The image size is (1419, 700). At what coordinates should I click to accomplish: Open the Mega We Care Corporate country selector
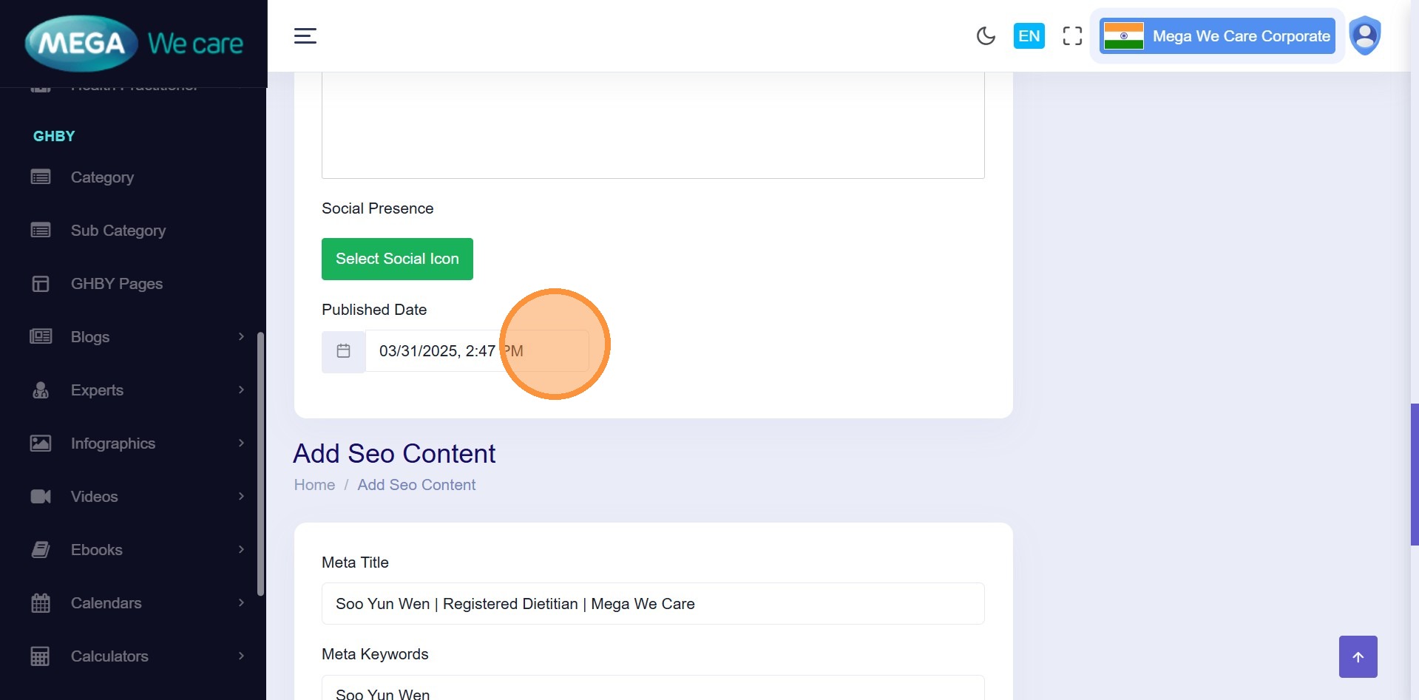pyautogui.click(x=1217, y=36)
